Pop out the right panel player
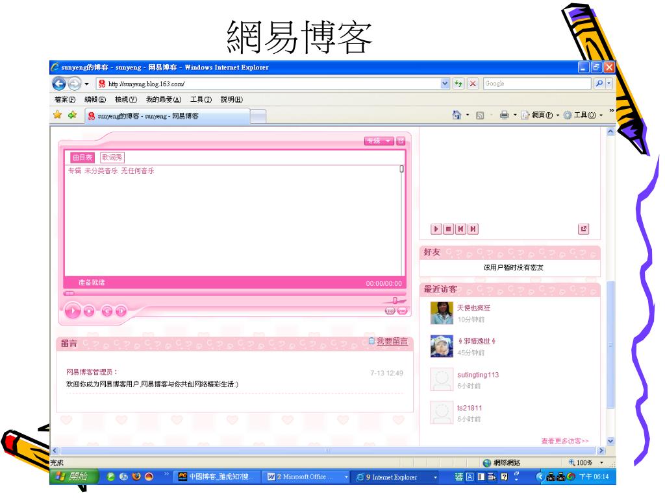665x498 pixels. point(584,229)
